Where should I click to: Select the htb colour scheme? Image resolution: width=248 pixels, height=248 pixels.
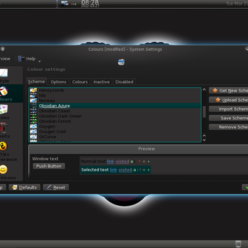[115, 95]
